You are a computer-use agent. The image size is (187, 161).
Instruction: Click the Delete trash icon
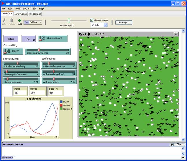click(12, 21)
